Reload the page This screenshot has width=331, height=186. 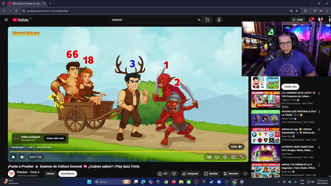pos(16,11)
